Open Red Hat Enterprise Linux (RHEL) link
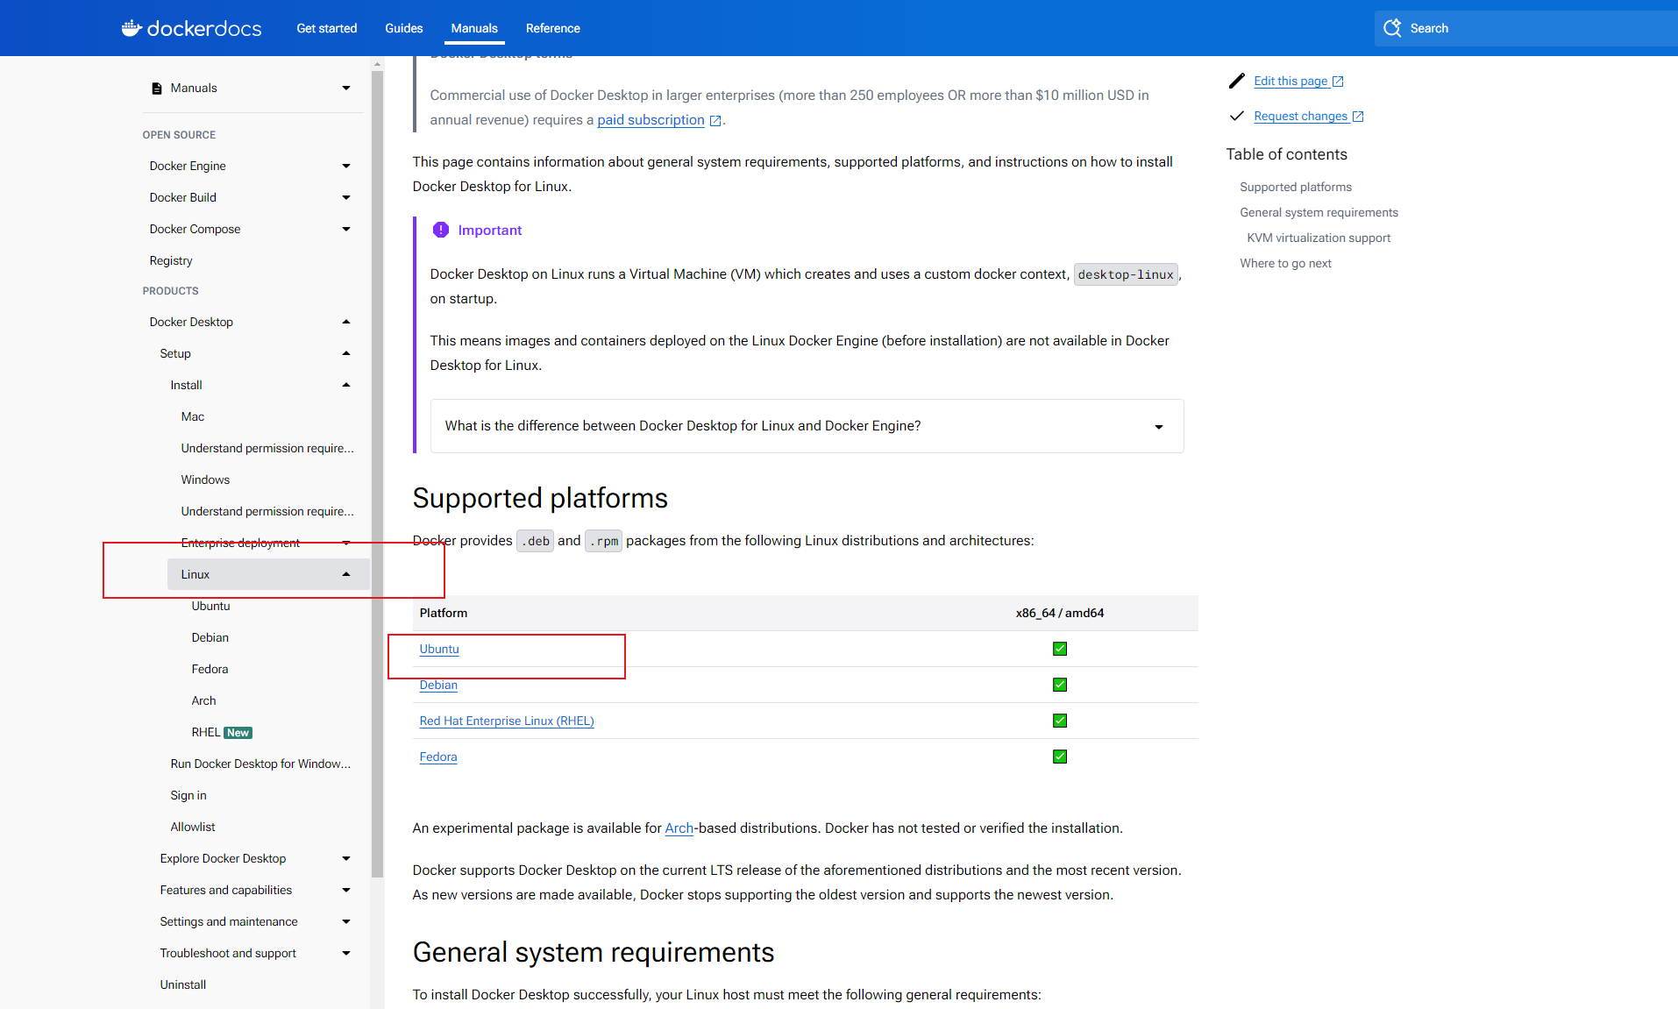This screenshot has height=1009, width=1678. point(507,721)
